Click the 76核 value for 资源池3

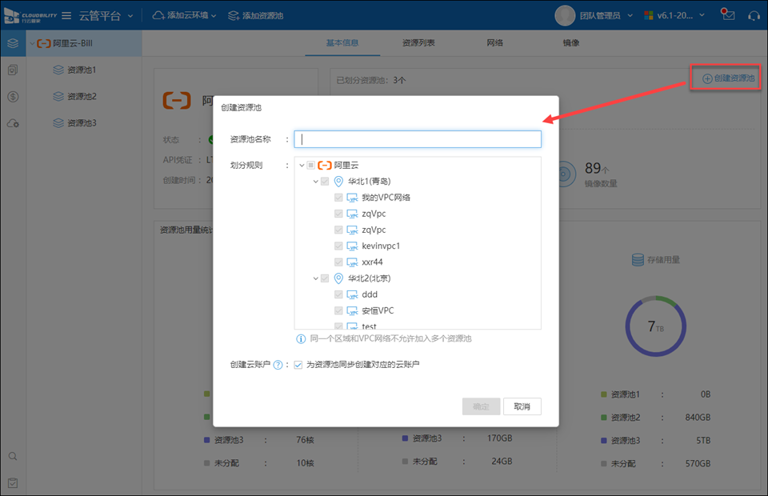click(305, 440)
